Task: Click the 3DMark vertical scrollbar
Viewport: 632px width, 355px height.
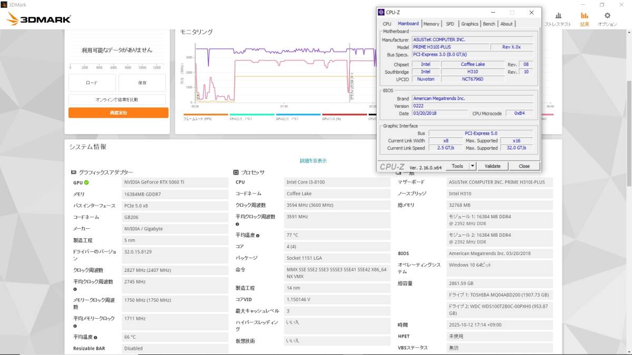Action: tap(628, 131)
